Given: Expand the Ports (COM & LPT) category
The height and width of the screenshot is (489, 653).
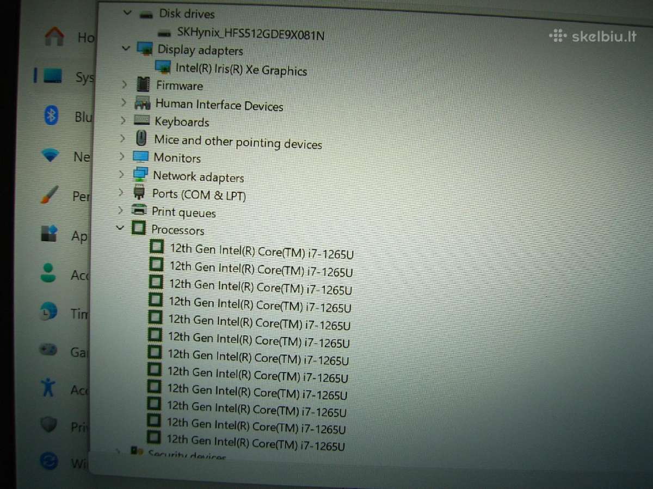Looking at the screenshot, I should tap(121, 192).
